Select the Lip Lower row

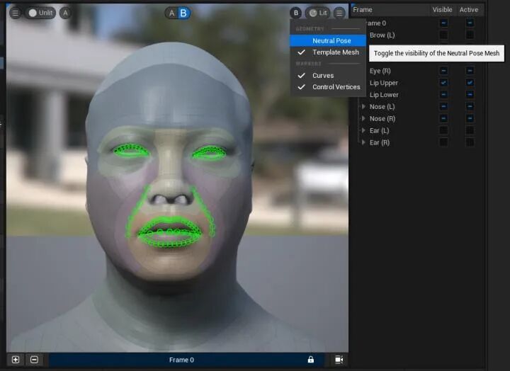[419, 95]
